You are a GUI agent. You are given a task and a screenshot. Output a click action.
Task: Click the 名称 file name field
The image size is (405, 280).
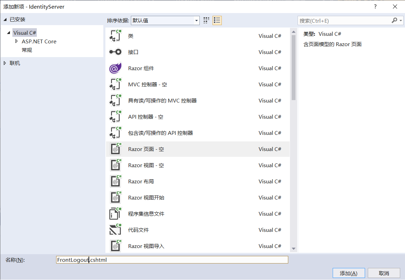tap(172, 260)
